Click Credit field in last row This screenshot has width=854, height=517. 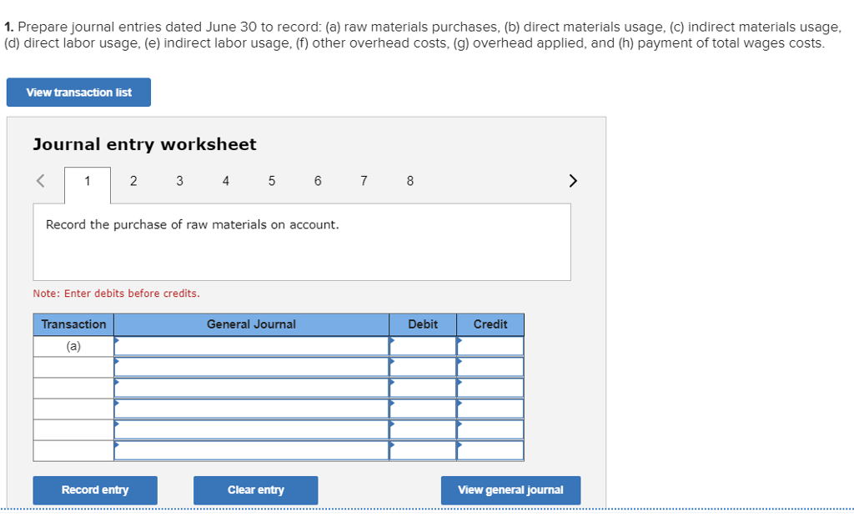(x=490, y=451)
